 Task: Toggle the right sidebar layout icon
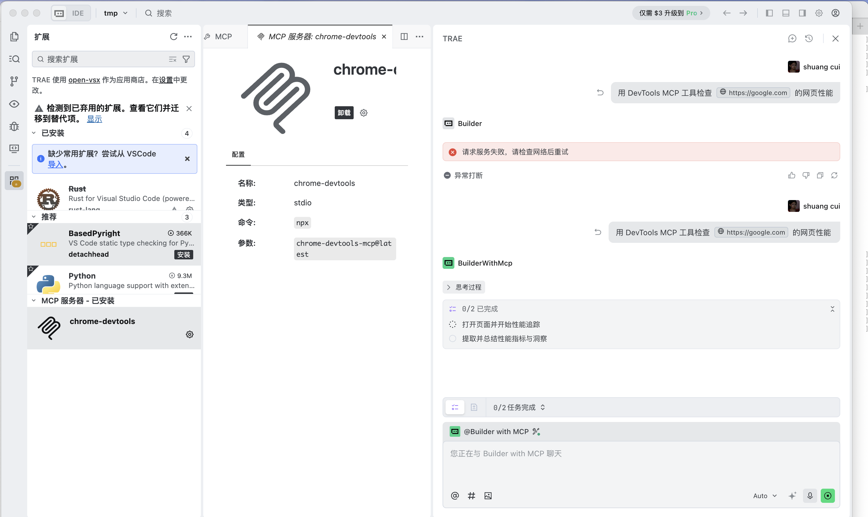(x=802, y=13)
